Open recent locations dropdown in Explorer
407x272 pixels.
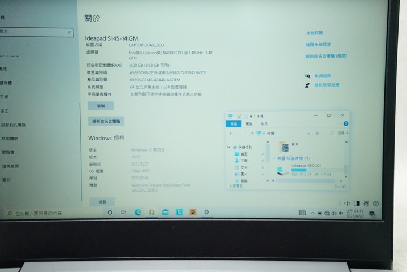tap(245, 133)
